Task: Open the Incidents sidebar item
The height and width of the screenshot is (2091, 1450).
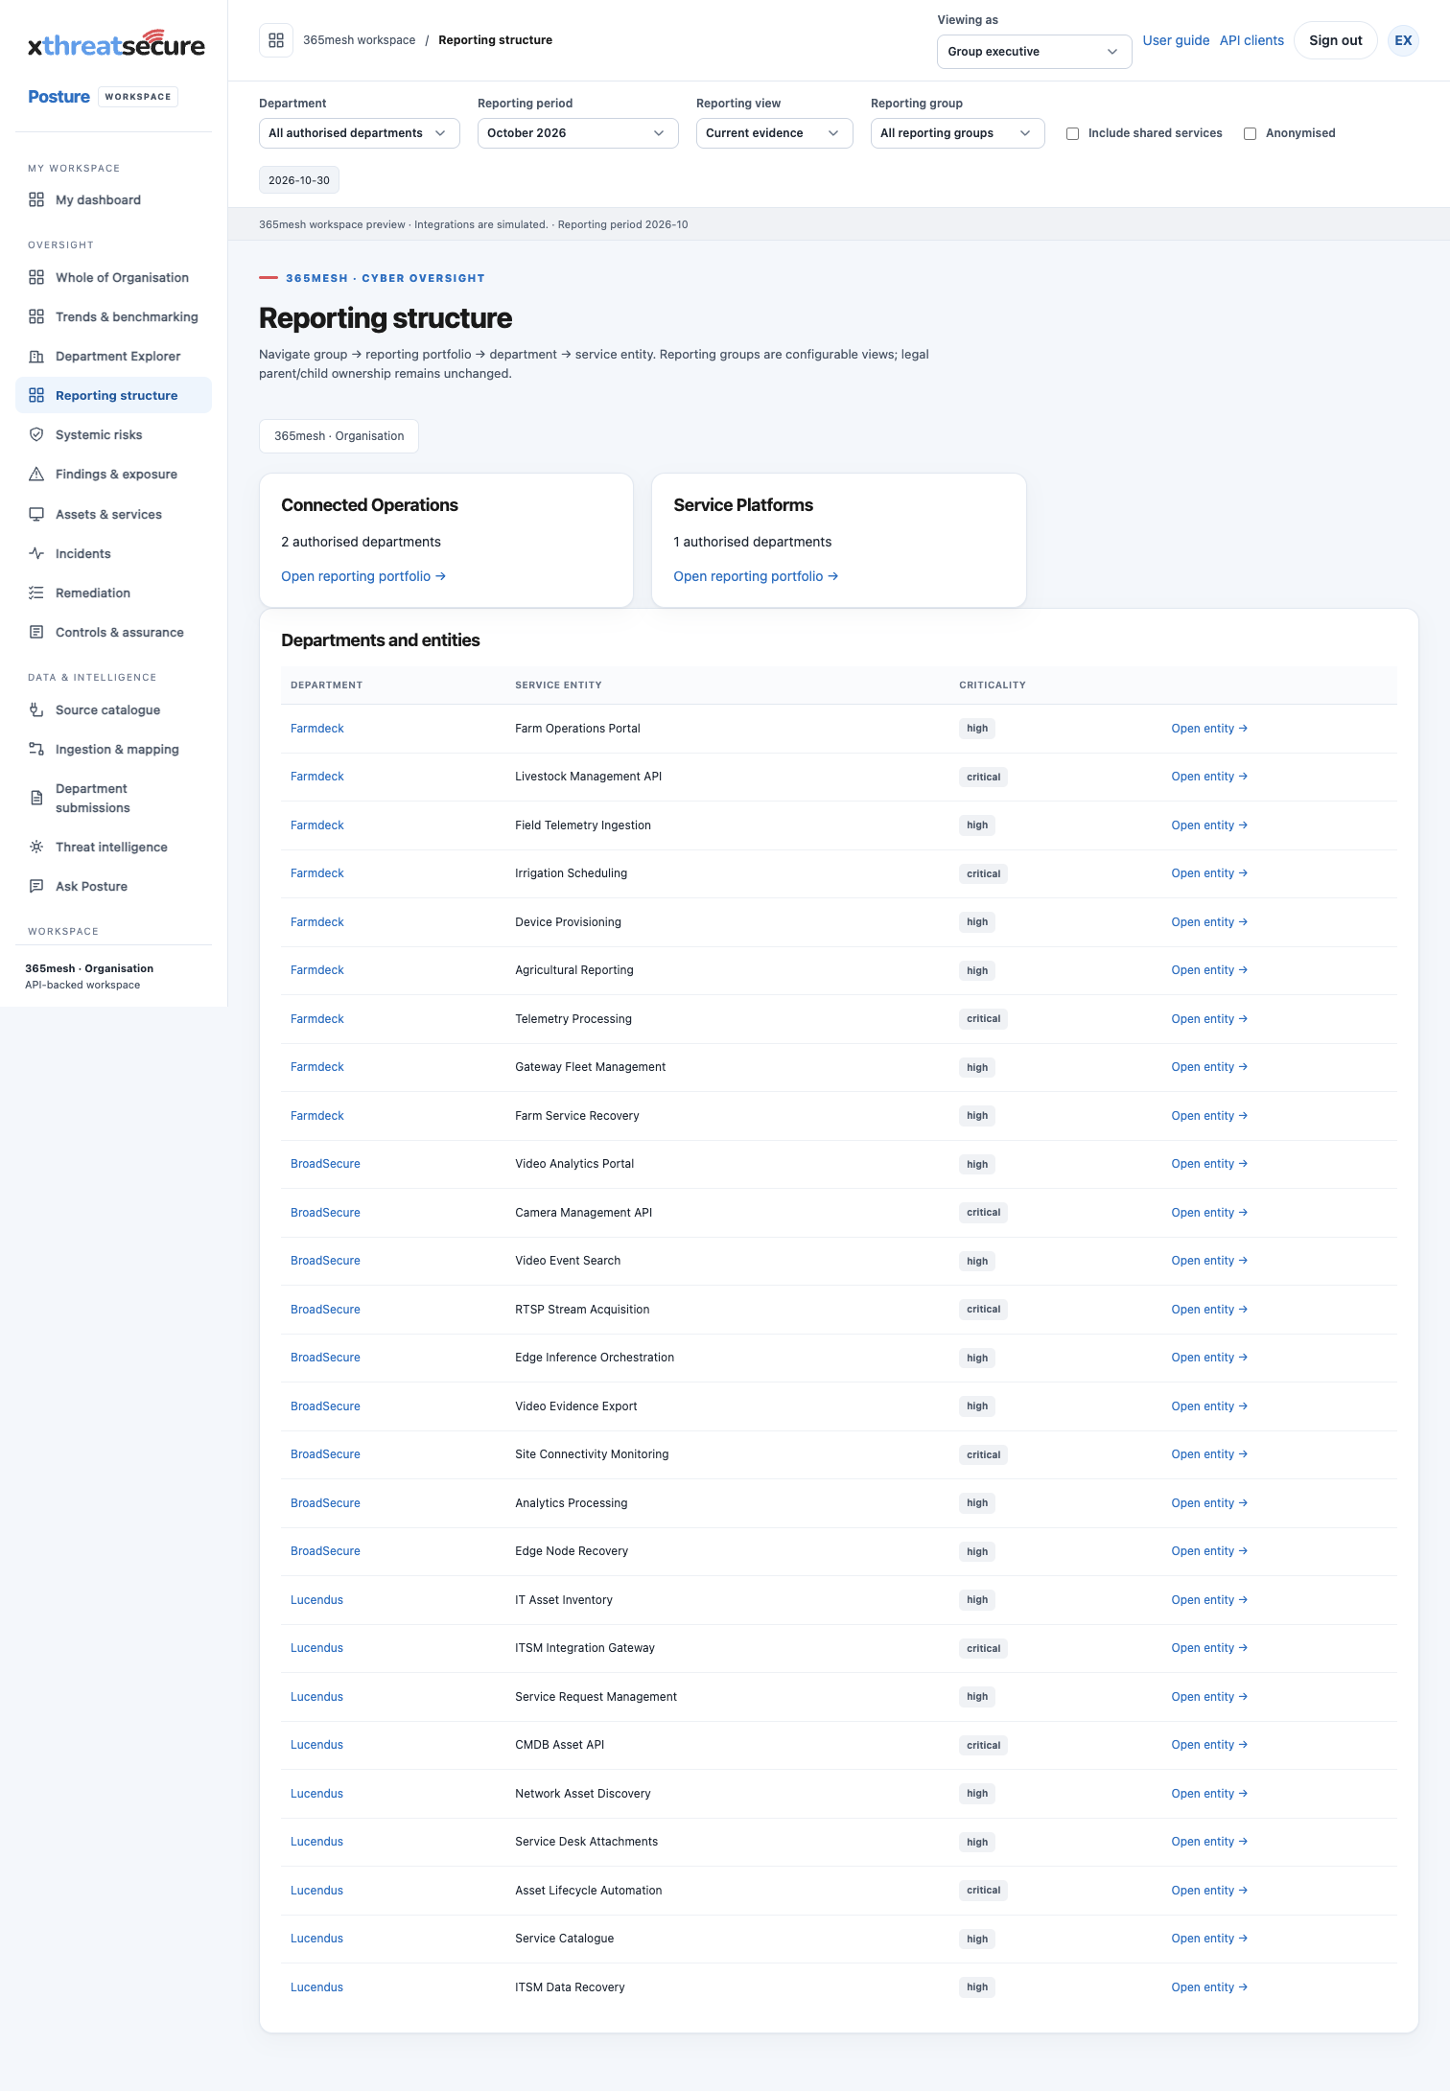Action: click(114, 553)
